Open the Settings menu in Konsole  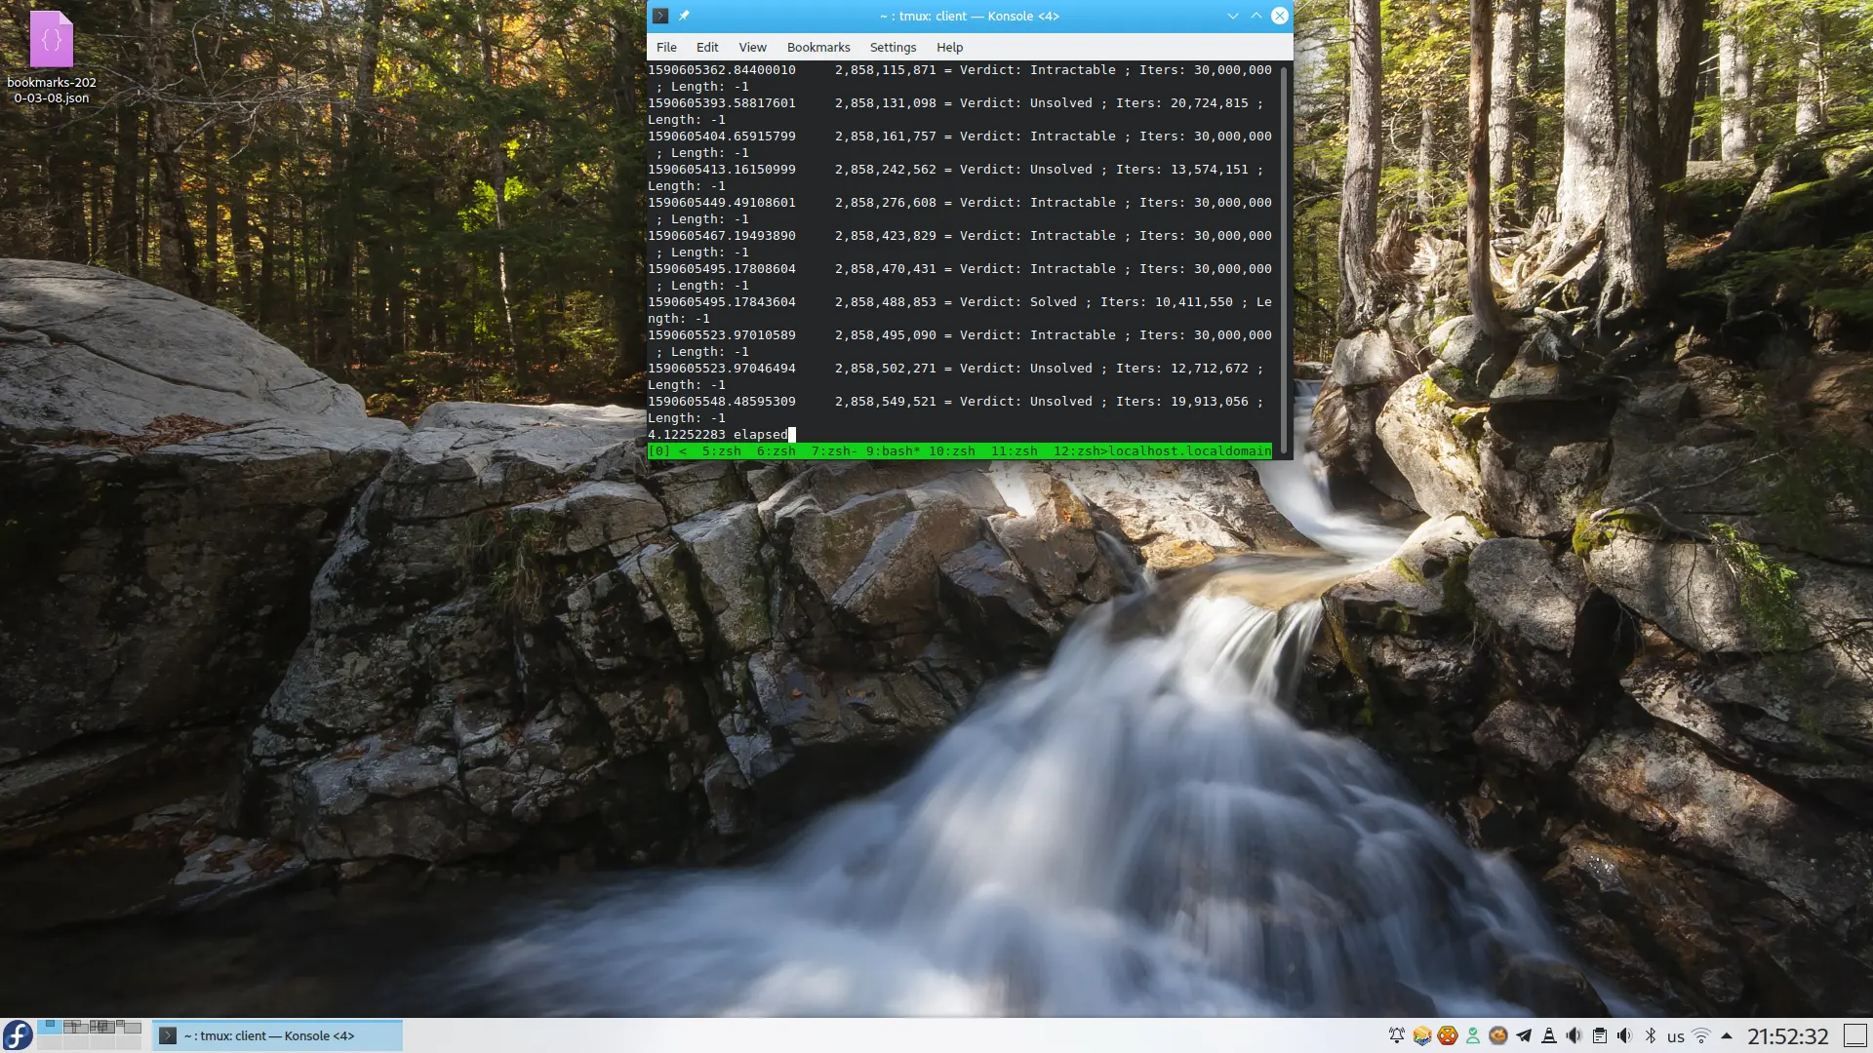[x=893, y=47]
